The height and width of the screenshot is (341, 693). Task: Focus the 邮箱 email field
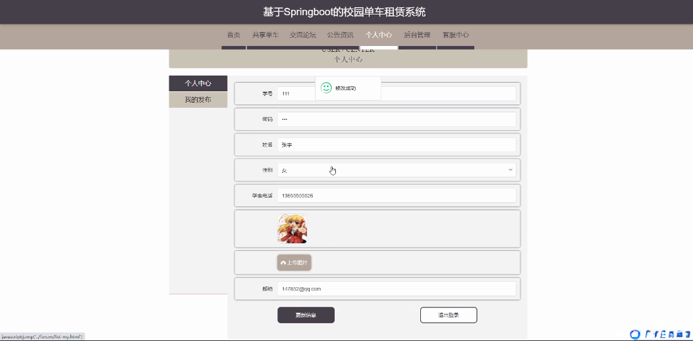click(397, 289)
